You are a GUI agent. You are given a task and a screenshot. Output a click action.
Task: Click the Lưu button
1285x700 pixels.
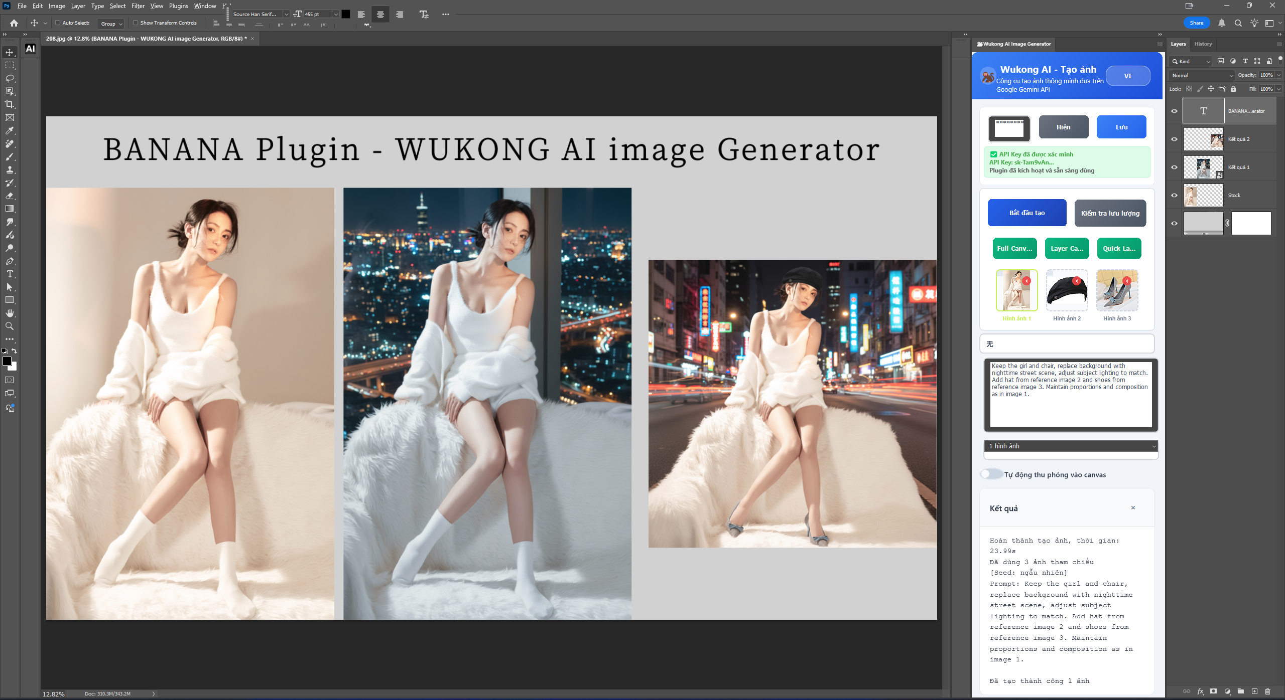click(x=1121, y=127)
